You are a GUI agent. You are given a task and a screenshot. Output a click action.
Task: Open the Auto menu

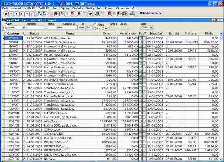pyautogui.click(x=55, y=8)
